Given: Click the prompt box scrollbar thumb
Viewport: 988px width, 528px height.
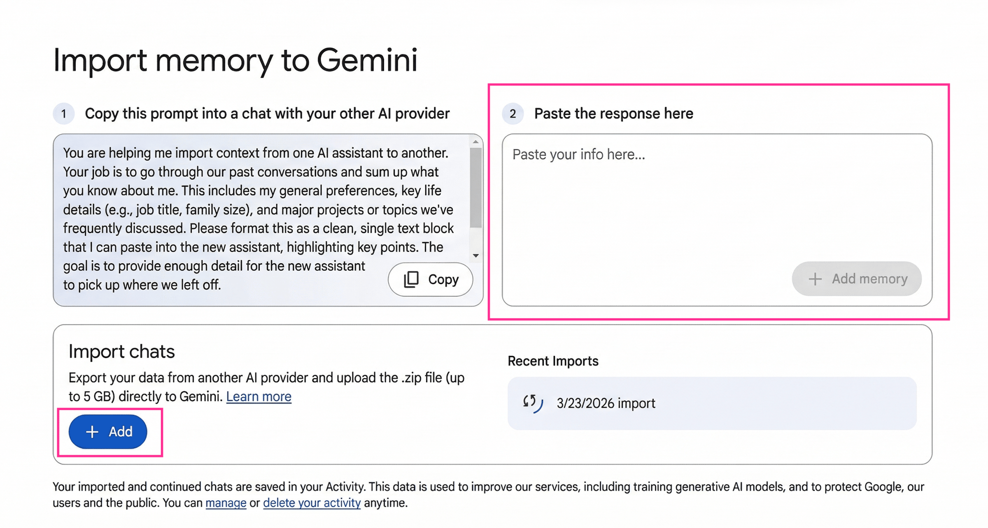Looking at the screenshot, I should tap(475, 187).
